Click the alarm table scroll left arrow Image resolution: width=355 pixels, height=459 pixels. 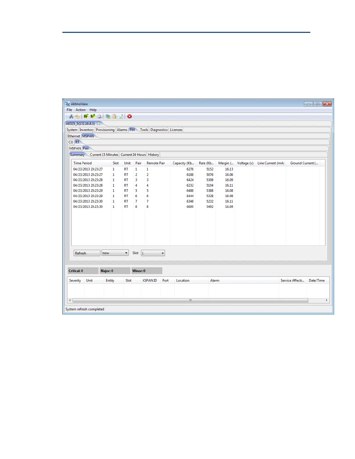pos(70,300)
